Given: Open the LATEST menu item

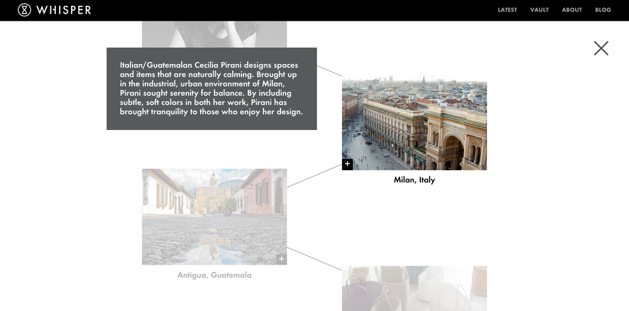Looking at the screenshot, I should click(507, 10).
